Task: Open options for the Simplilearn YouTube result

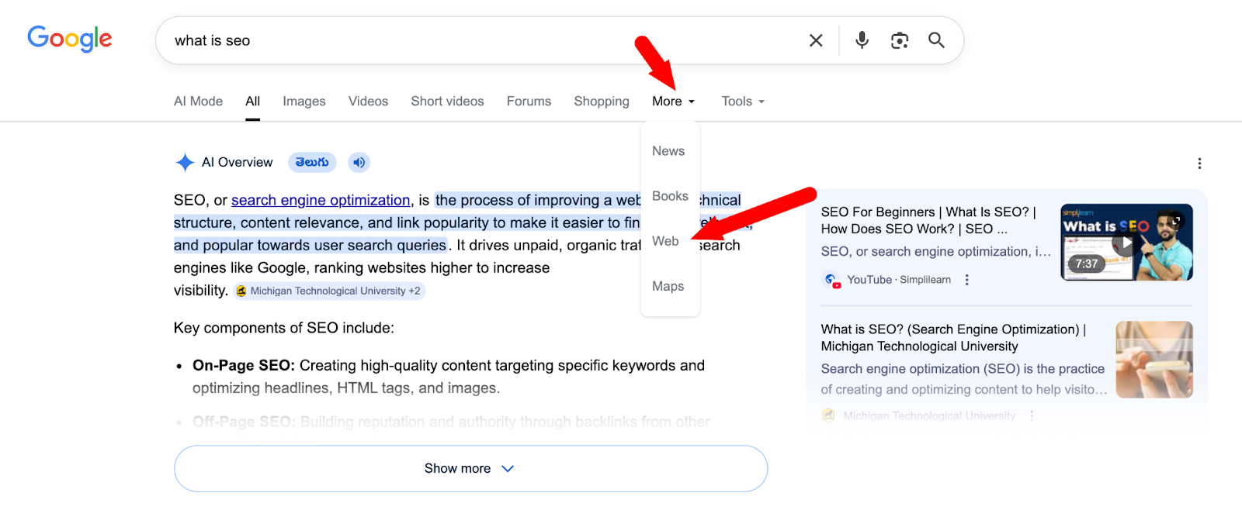Action: [x=967, y=280]
